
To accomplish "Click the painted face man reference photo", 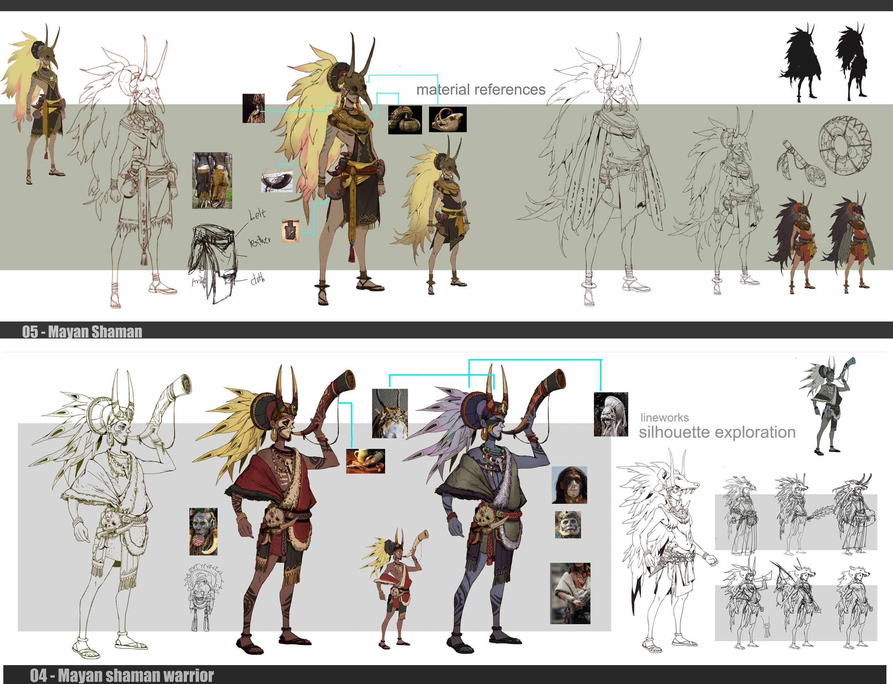I will point(569,485).
